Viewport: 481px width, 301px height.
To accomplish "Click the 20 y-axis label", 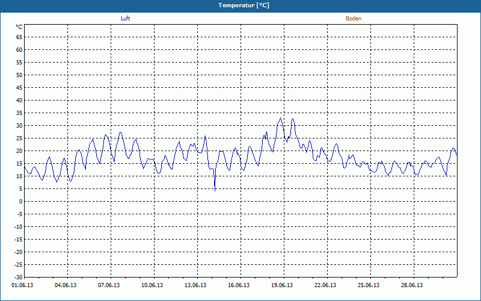I will tap(19, 151).
